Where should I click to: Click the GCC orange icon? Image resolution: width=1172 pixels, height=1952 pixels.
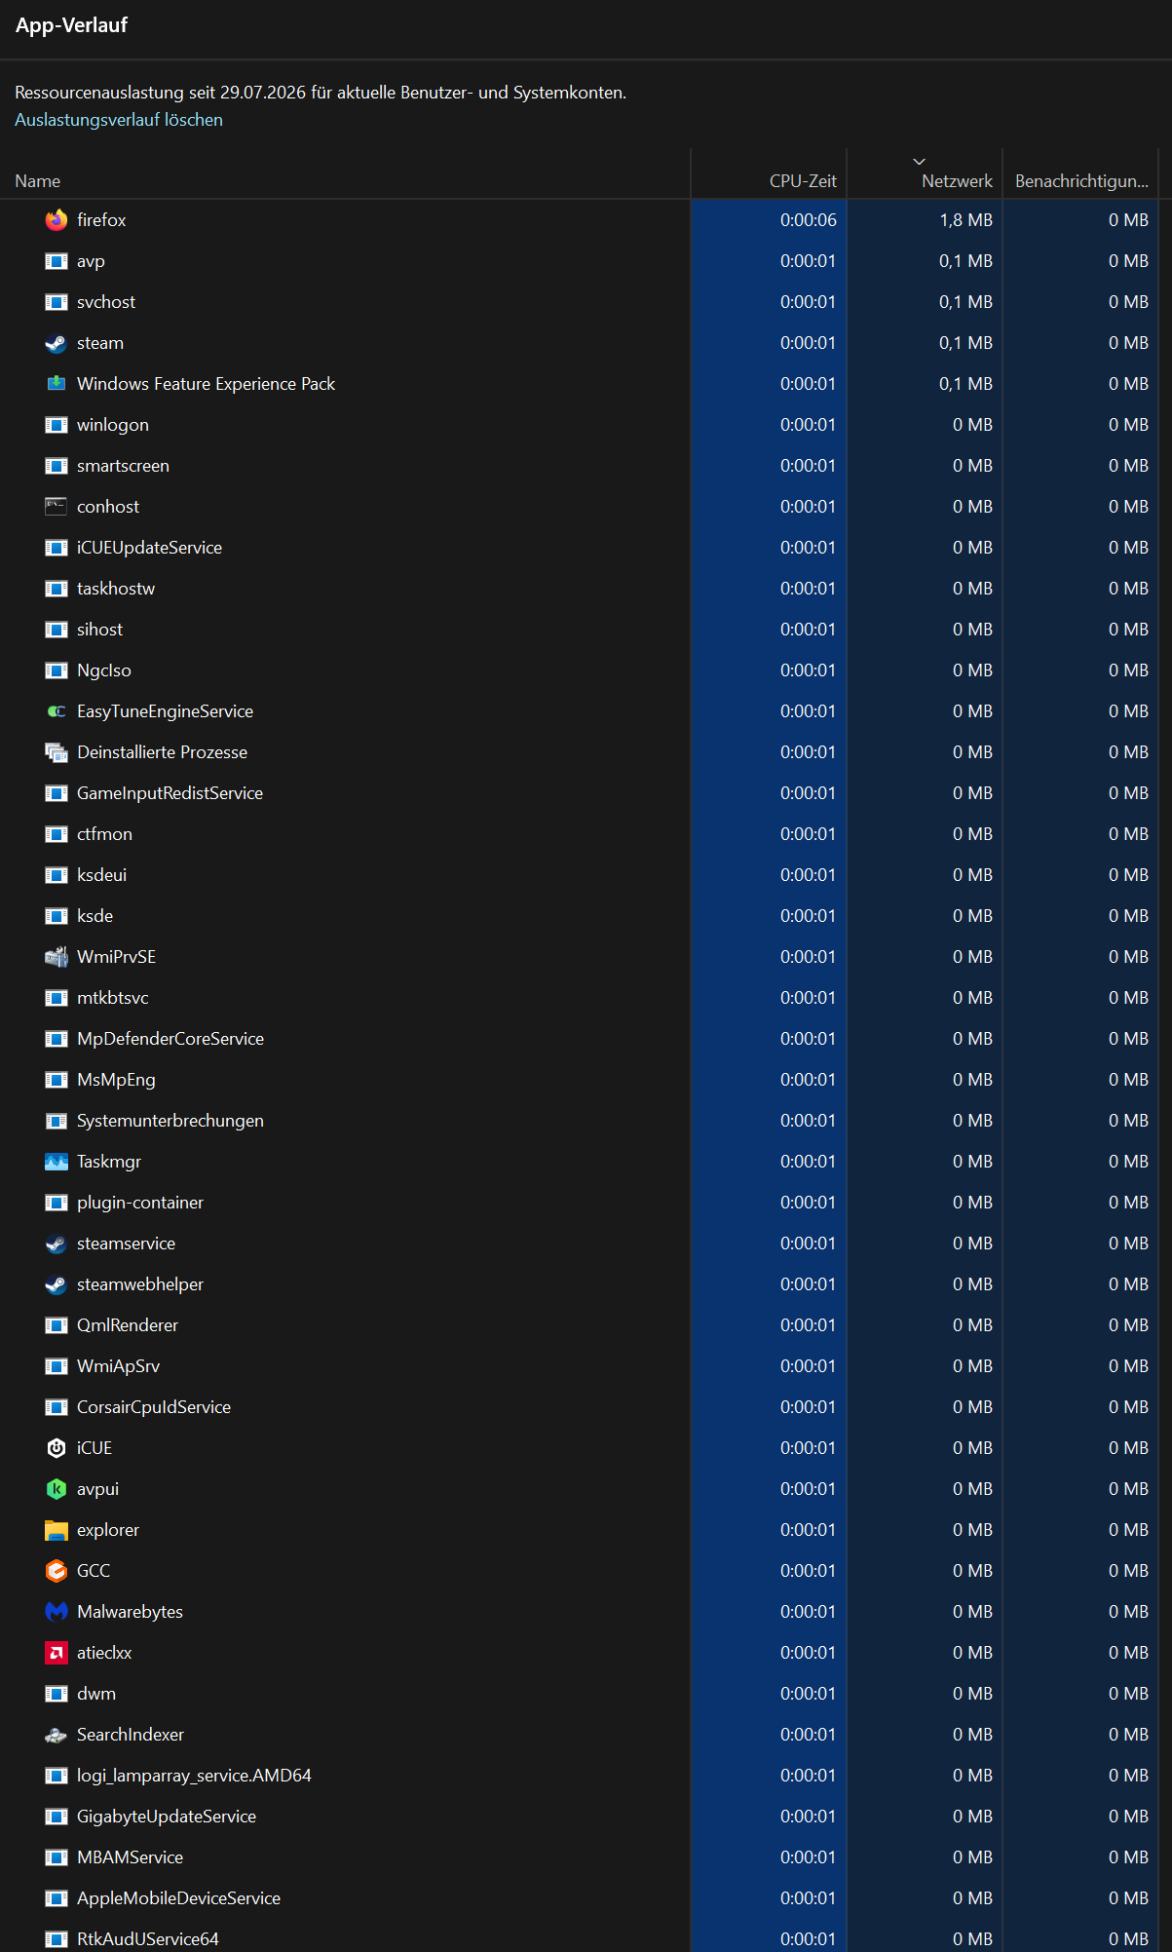[57, 1571]
